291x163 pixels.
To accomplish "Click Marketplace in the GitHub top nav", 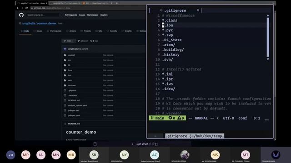I will [x=93, y=15].
